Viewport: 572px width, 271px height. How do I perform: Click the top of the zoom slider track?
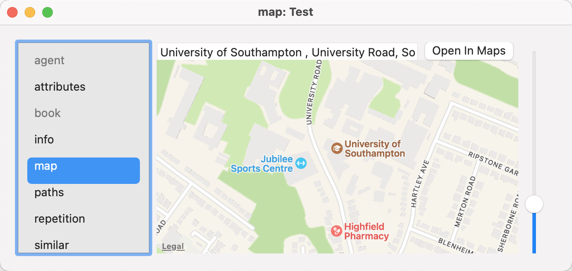534,55
